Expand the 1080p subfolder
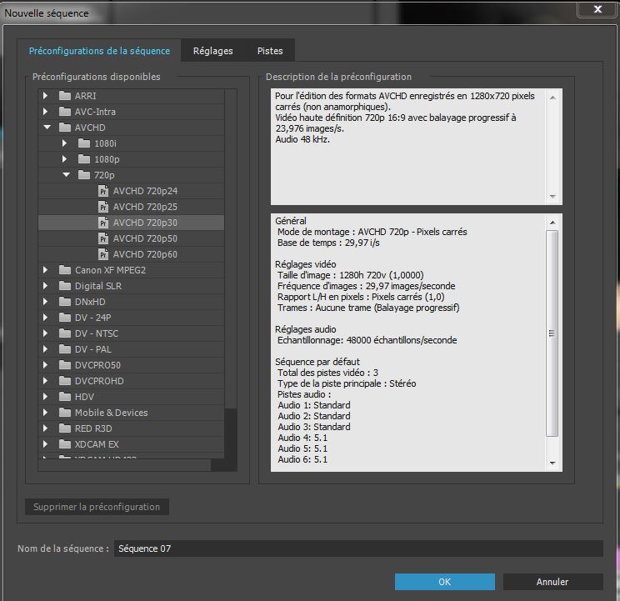 (x=65, y=159)
